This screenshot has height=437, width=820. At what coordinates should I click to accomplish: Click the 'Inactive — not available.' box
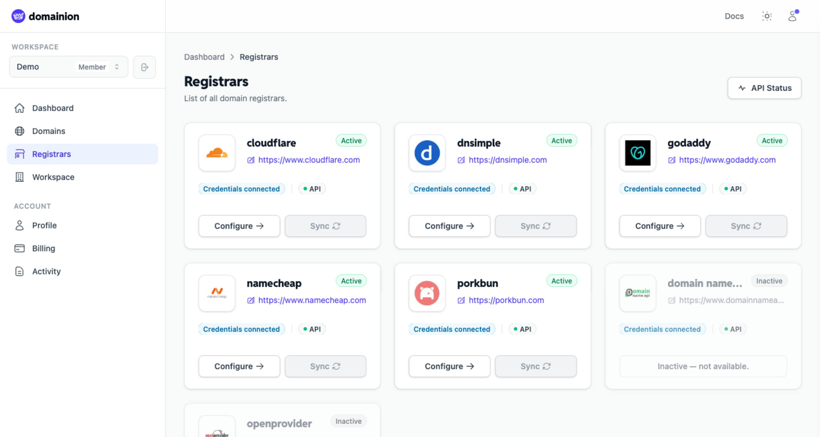(x=703, y=366)
